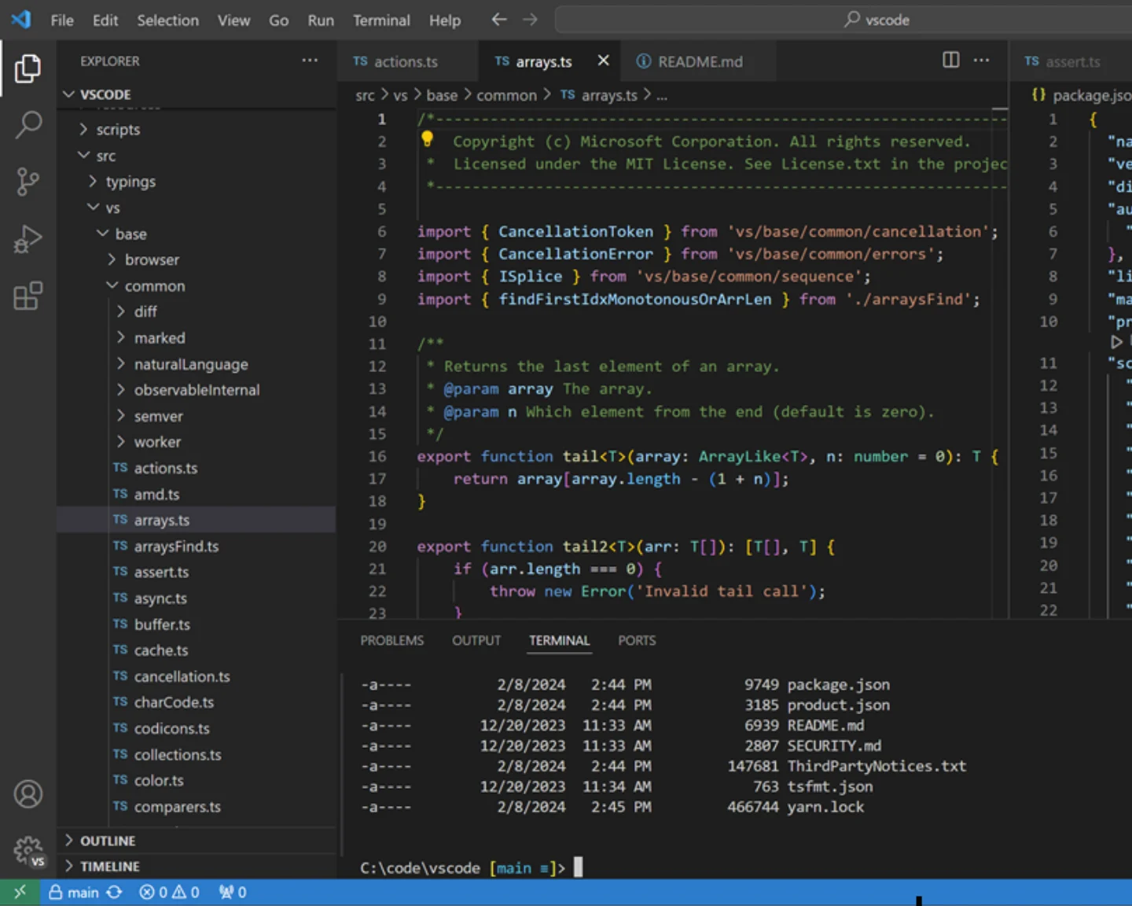This screenshot has height=906, width=1132.
Task: Synchronize changes icon in status bar
Action: pyautogui.click(x=115, y=892)
